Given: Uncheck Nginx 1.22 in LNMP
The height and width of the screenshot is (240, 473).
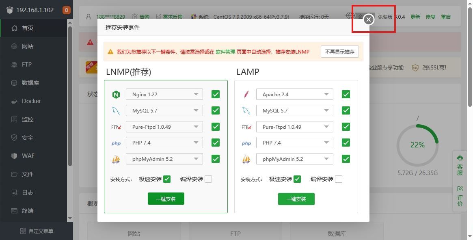Looking at the screenshot, I should point(215,94).
